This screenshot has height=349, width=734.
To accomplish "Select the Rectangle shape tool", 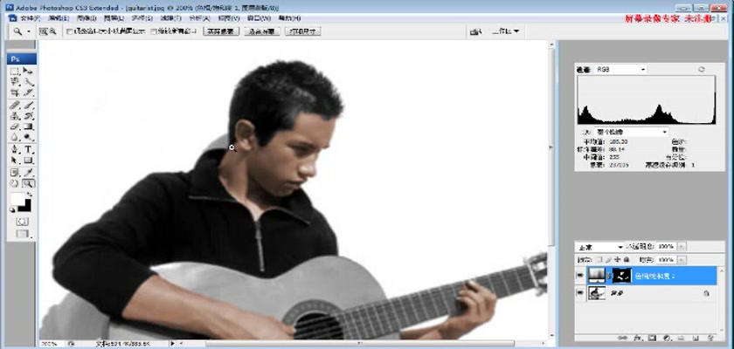I will tap(28, 161).
